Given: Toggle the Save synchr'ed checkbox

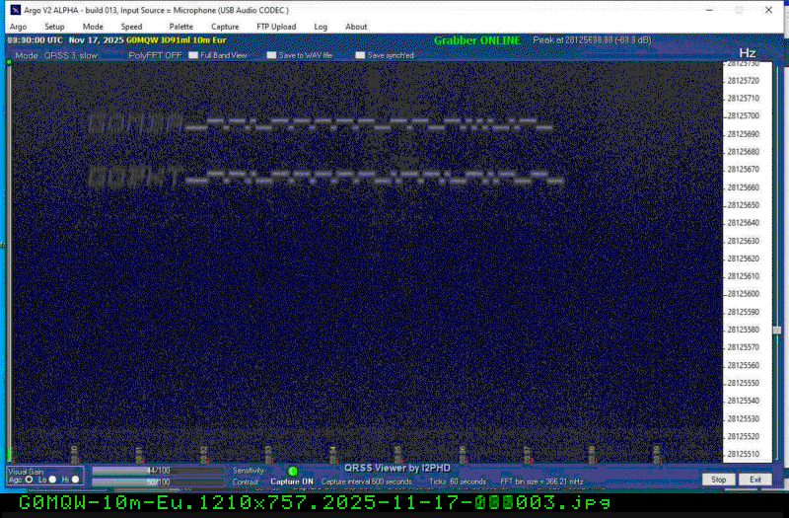Looking at the screenshot, I should 360,55.
